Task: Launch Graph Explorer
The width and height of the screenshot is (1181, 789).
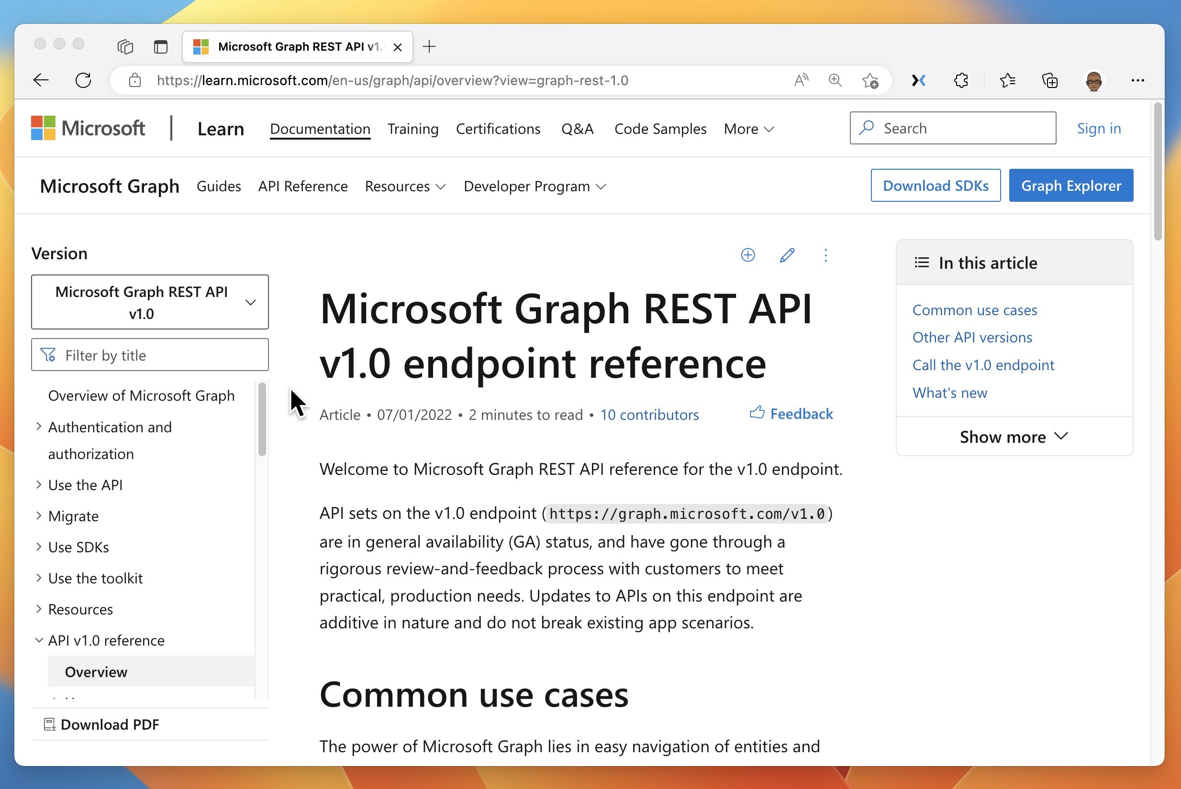Action: point(1071,185)
